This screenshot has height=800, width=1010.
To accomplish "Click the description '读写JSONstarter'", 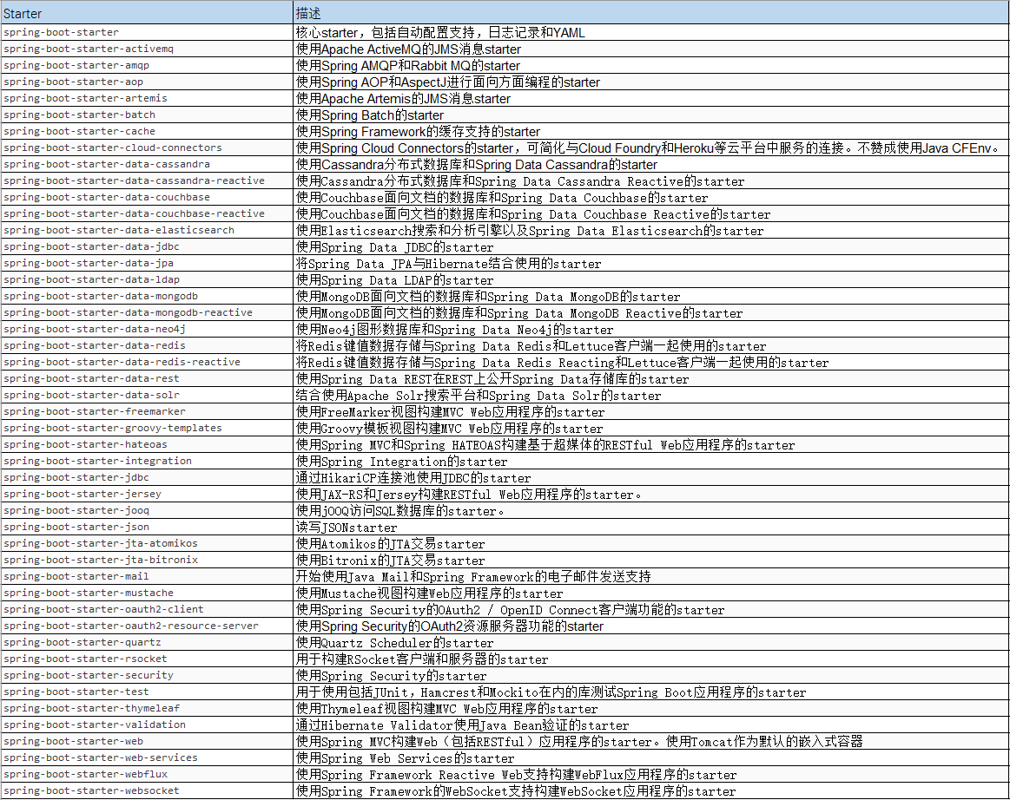I will [347, 528].
